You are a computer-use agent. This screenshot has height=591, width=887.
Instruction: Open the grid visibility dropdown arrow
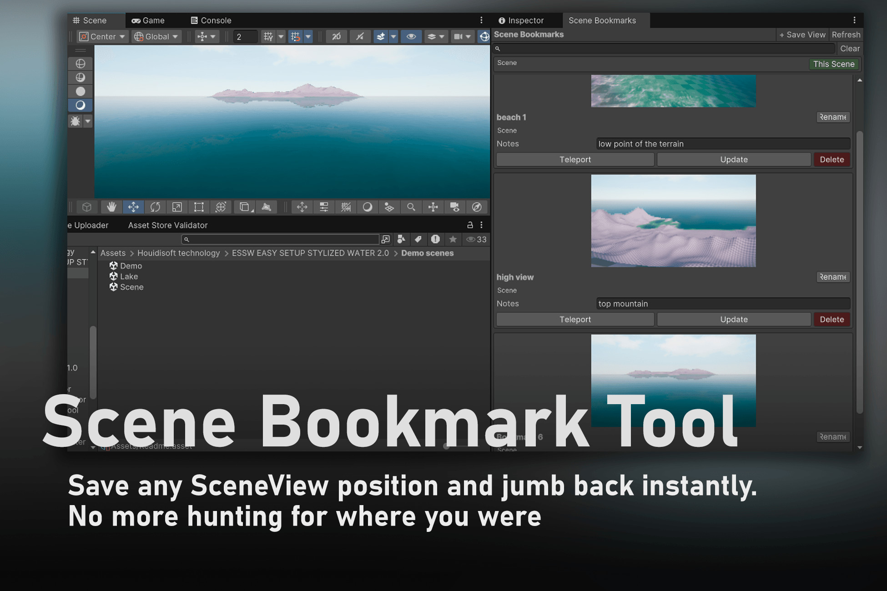[281, 36]
